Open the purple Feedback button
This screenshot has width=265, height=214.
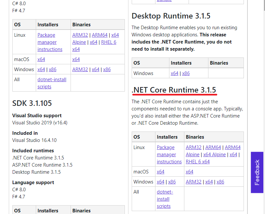(x=257, y=172)
